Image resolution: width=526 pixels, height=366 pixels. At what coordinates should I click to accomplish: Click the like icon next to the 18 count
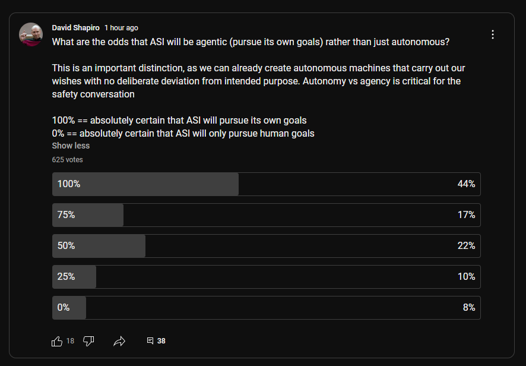[56, 340]
